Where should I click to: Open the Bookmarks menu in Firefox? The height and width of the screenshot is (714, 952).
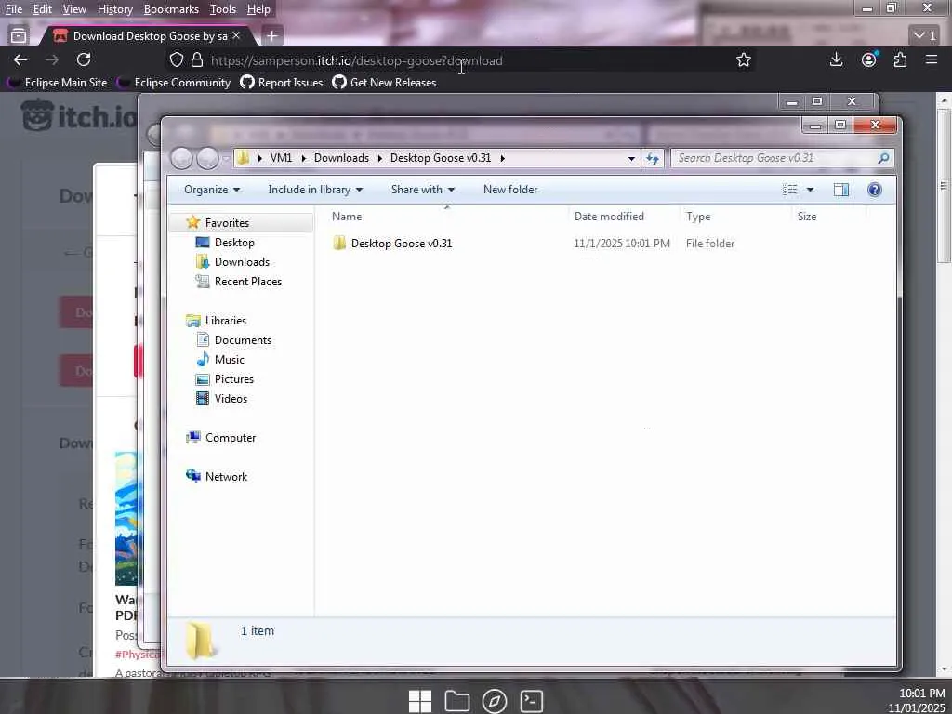[171, 9]
